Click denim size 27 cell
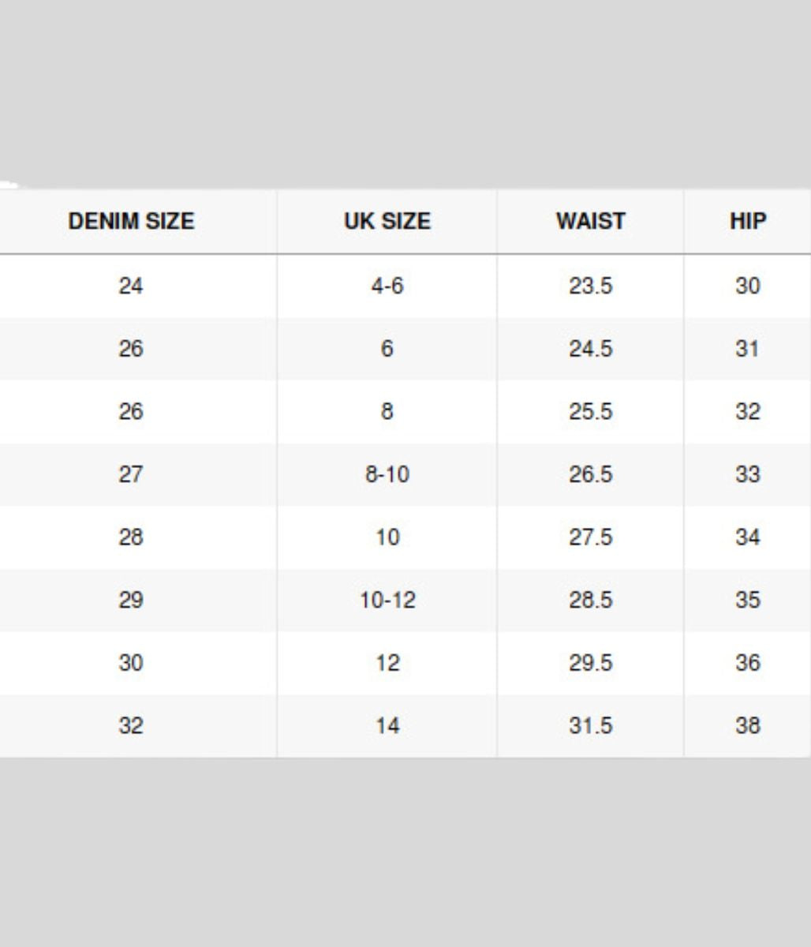This screenshot has height=947, width=811. 131,474
